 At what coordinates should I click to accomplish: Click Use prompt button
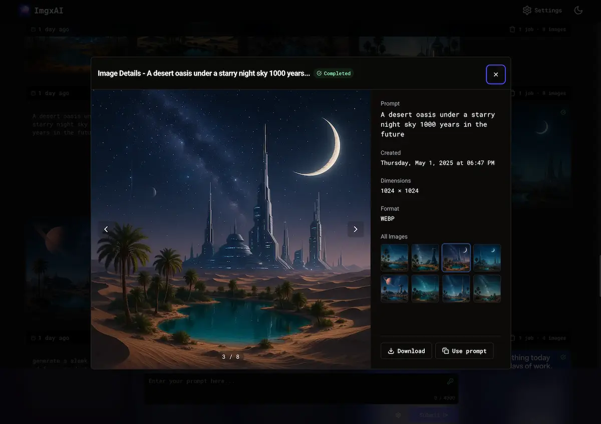[464, 351]
